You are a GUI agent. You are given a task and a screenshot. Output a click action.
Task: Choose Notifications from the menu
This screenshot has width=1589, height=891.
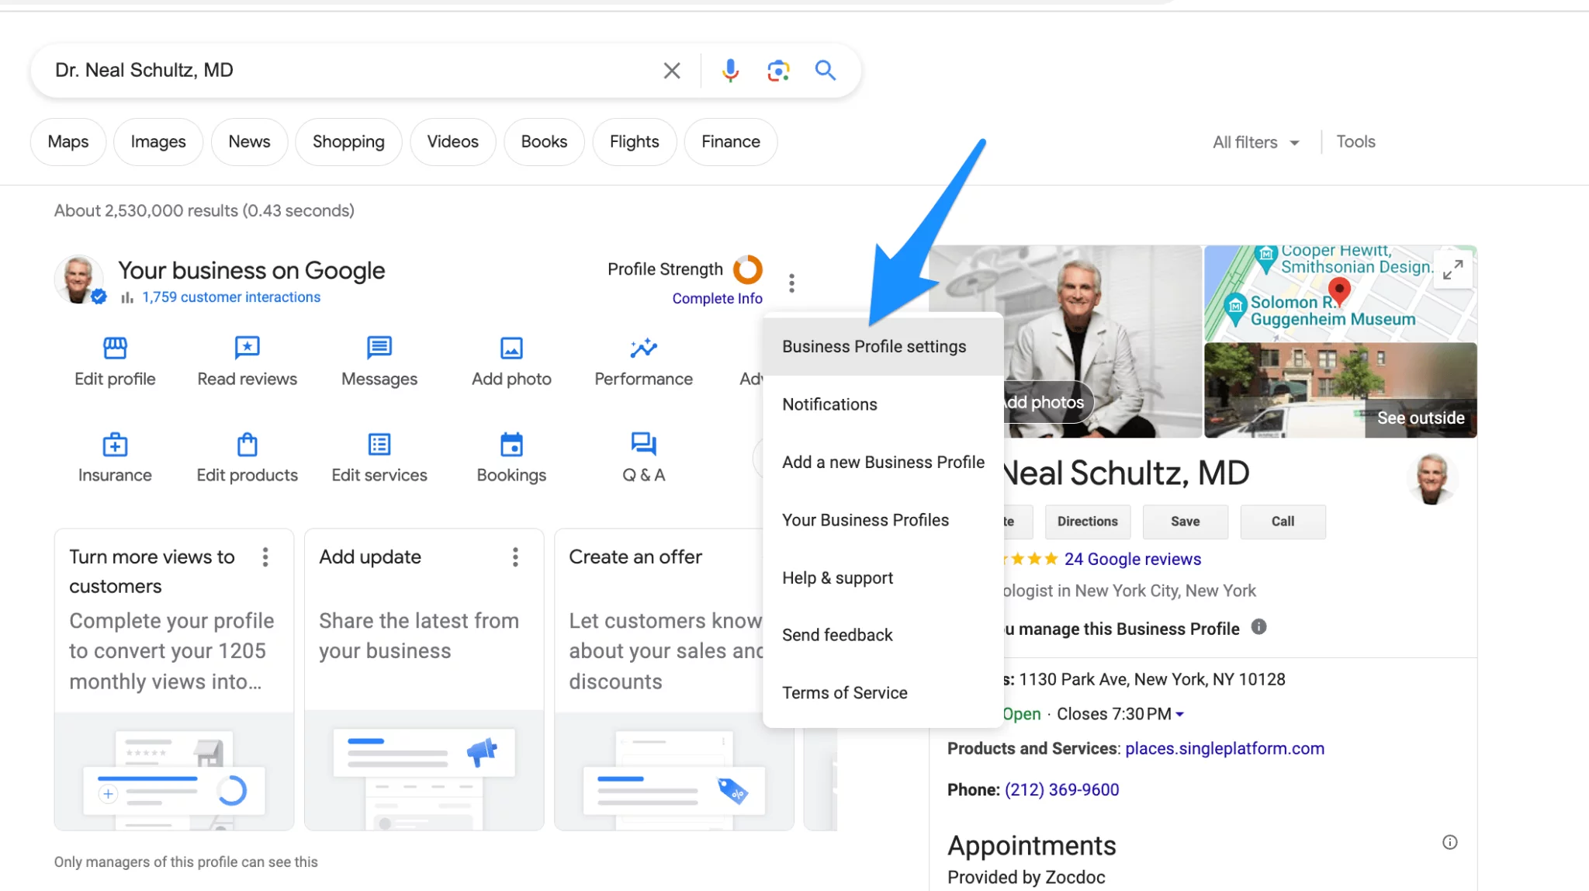829,404
